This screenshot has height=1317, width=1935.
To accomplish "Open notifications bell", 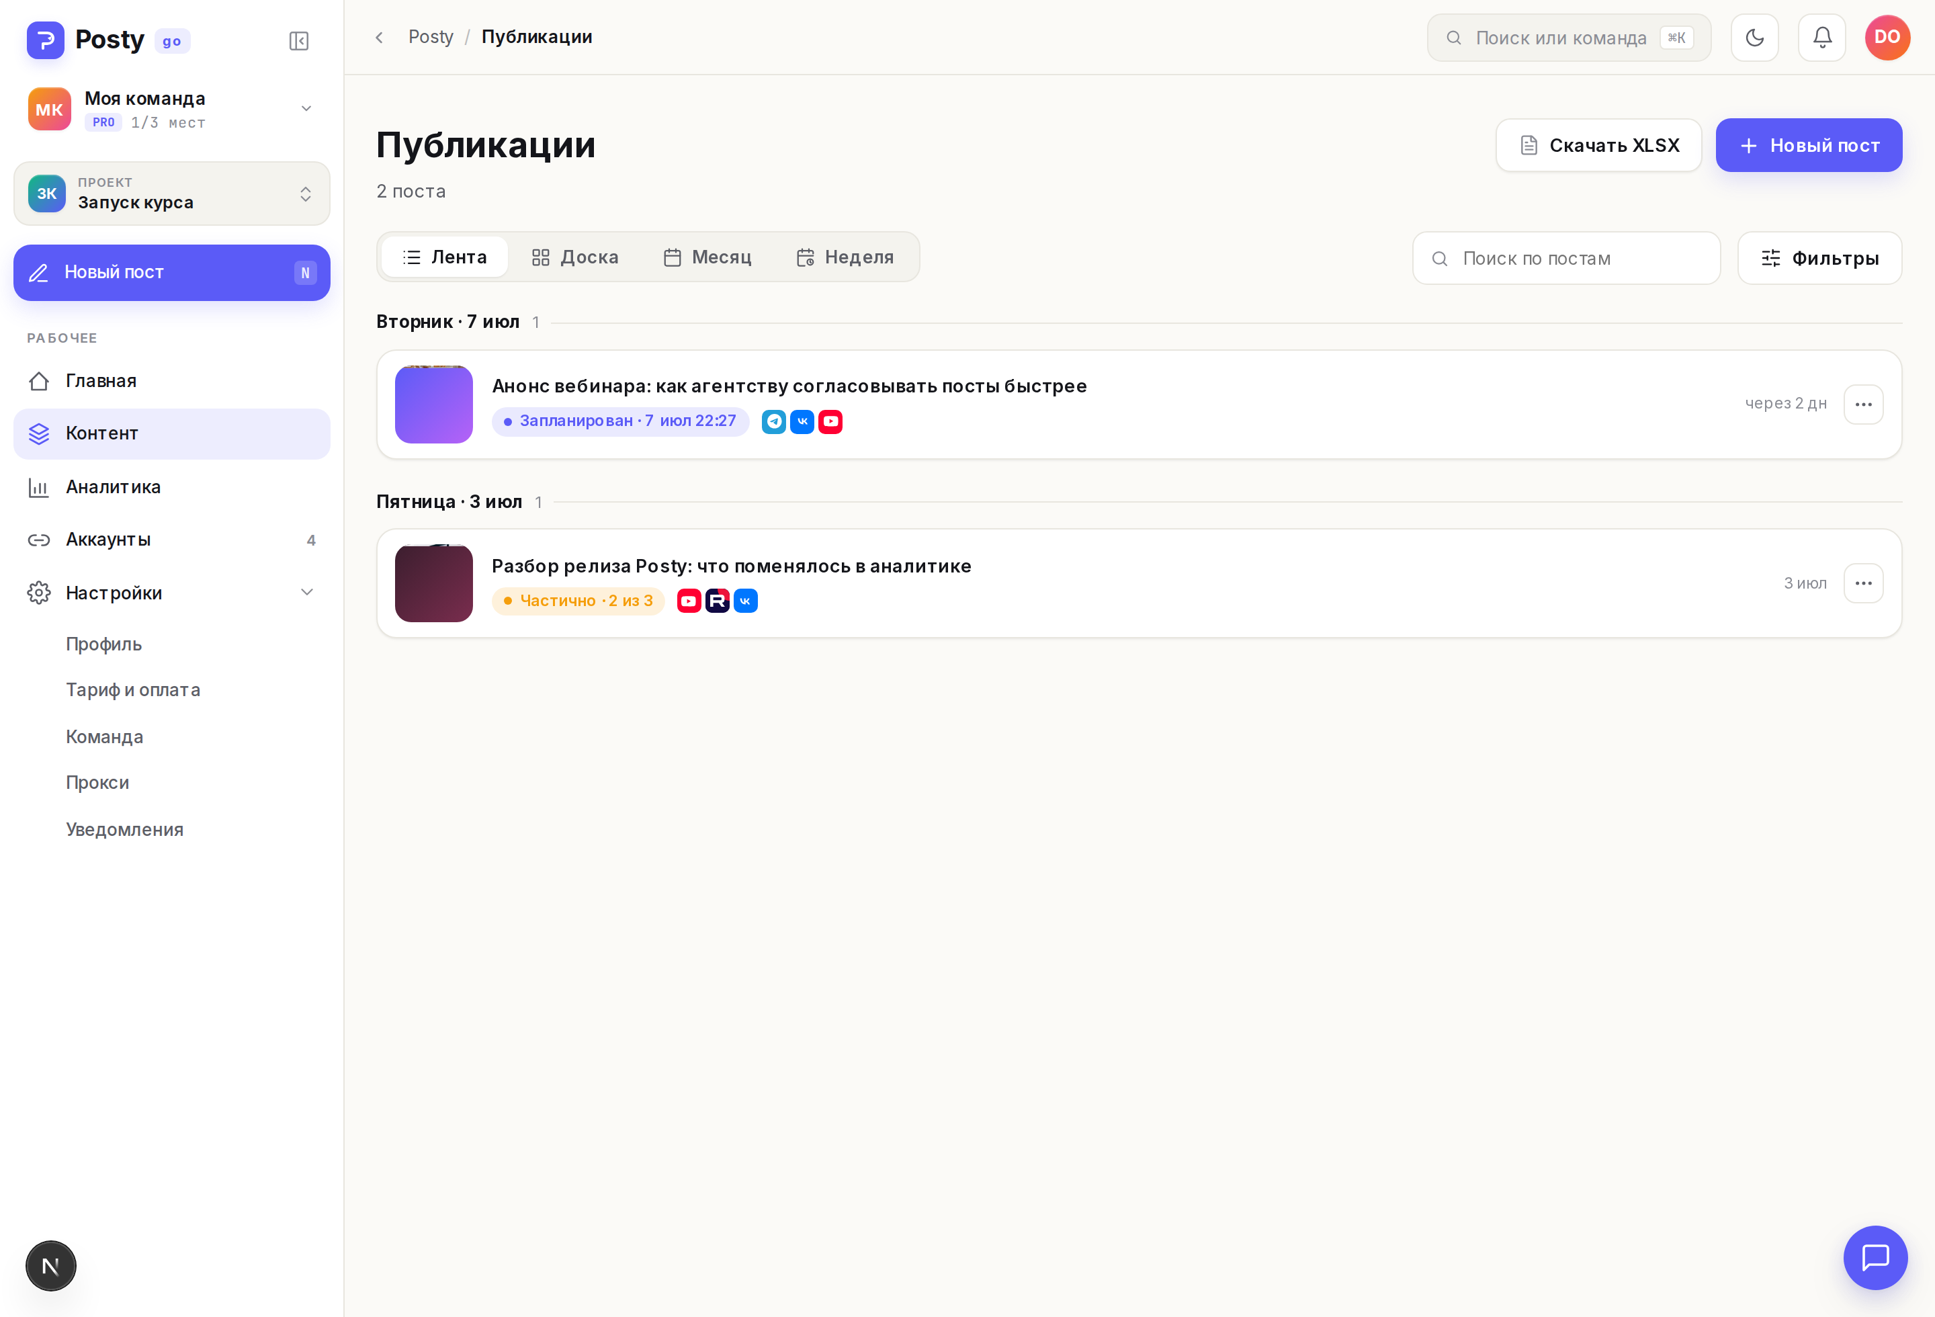I will pos(1821,38).
